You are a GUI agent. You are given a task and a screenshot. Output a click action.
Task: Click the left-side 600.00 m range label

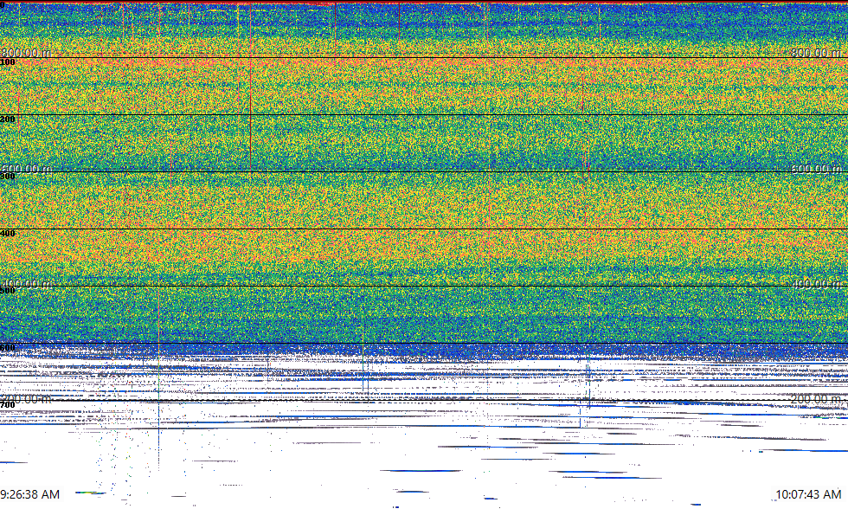pyautogui.click(x=26, y=169)
